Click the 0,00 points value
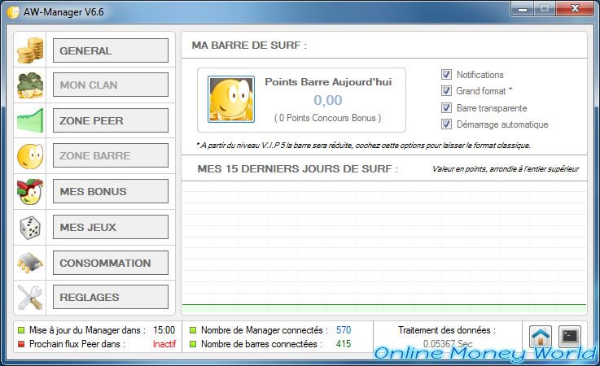 [328, 100]
